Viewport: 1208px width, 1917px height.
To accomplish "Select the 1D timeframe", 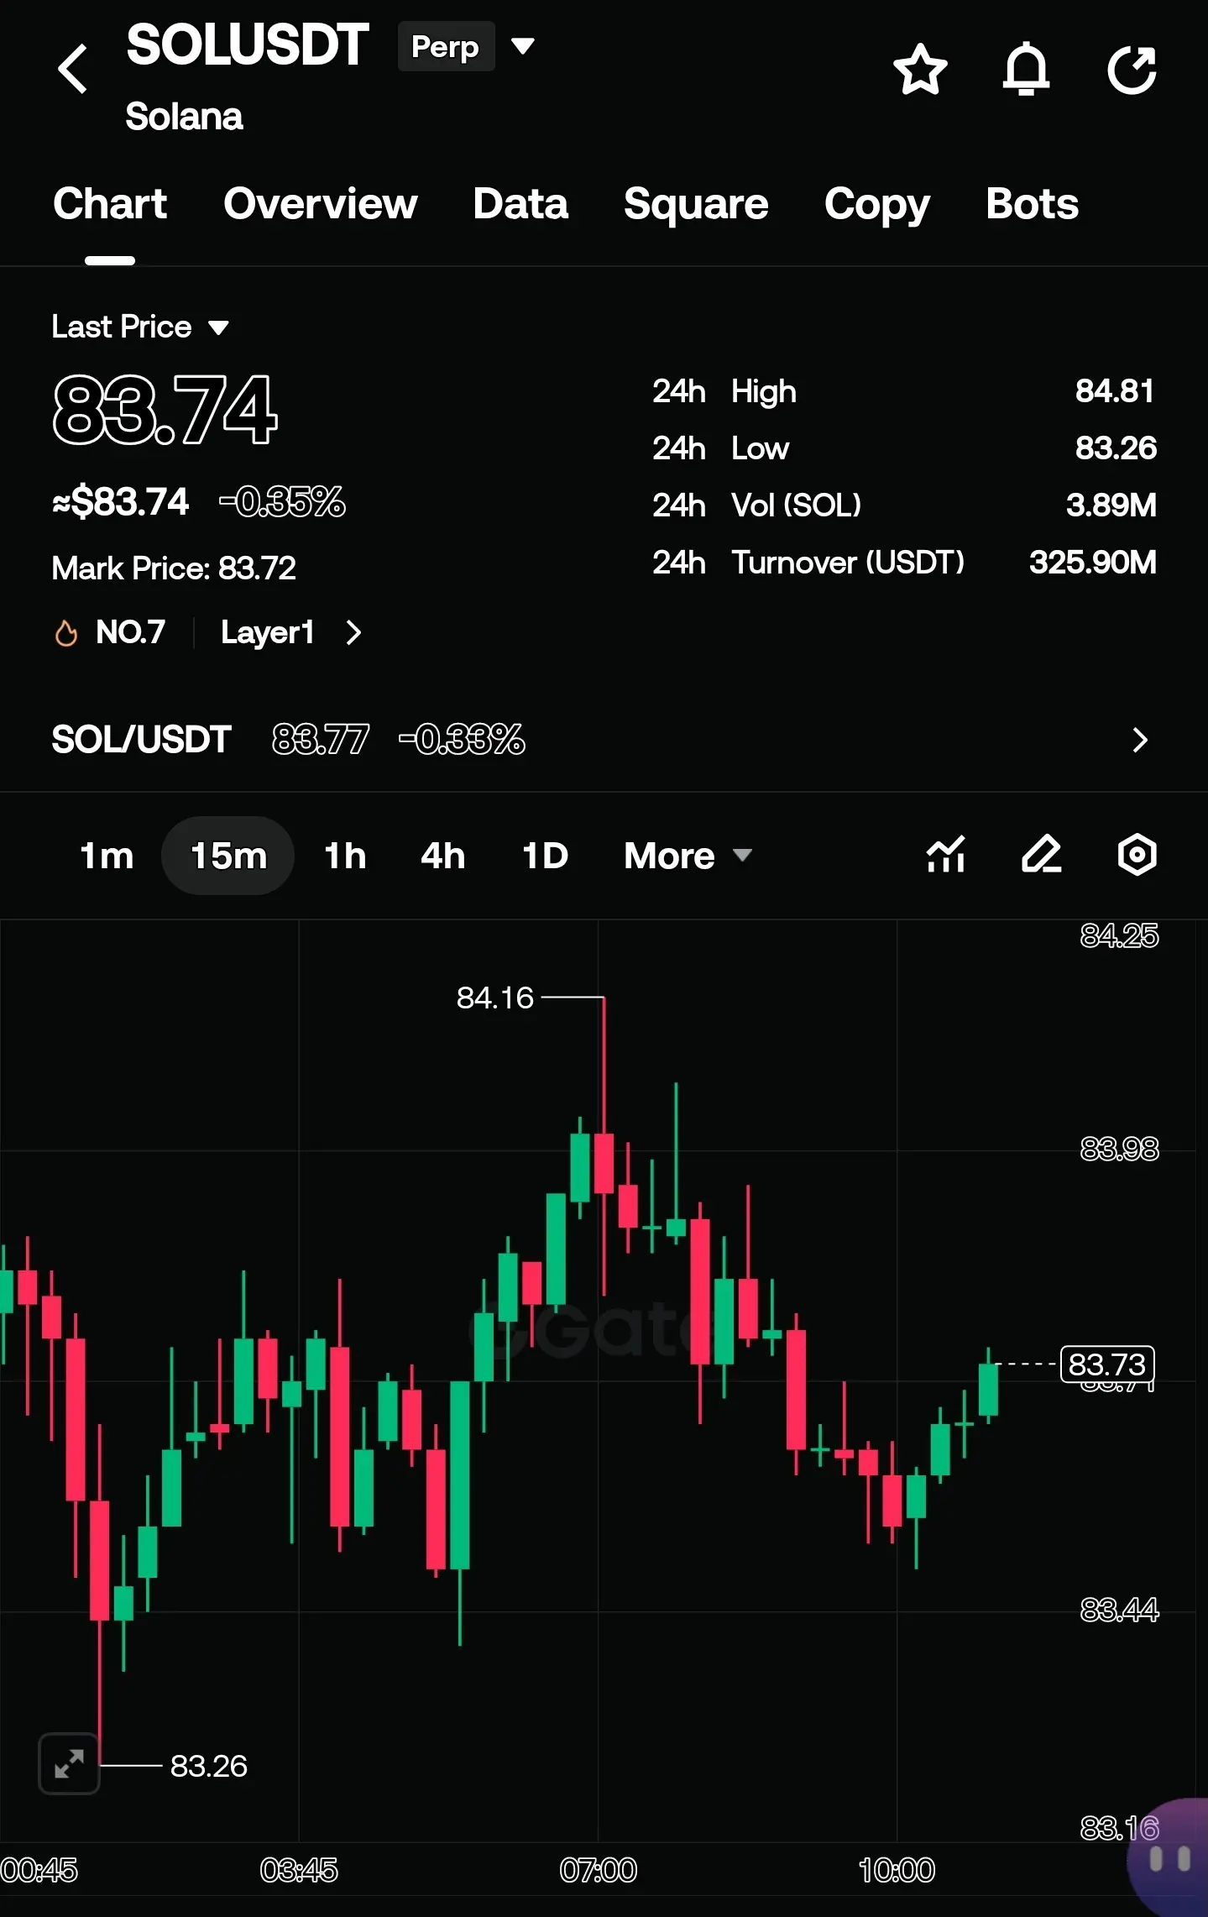I will click(x=545, y=856).
